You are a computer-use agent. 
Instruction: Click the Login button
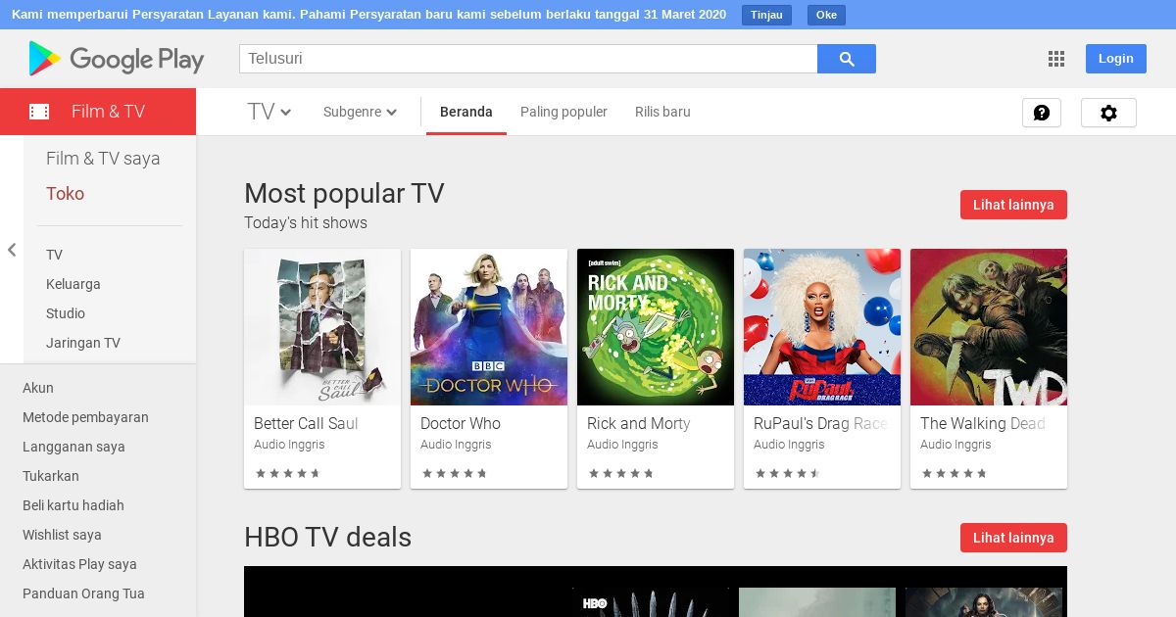point(1115,59)
